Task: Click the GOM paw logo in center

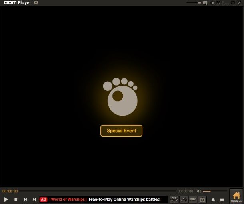Action: click(x=120, y=97)
